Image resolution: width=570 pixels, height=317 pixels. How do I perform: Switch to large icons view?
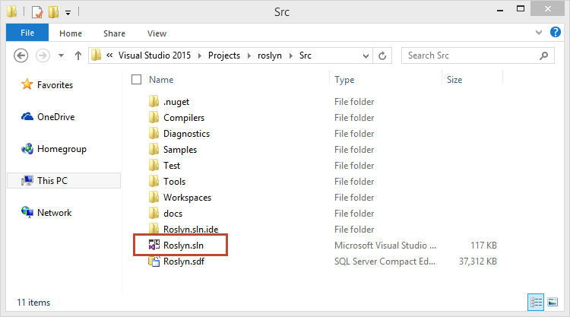(553, 302)
